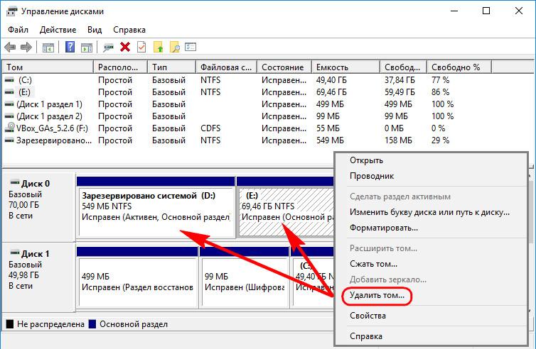Select Сжать том... menu entry

pyautogui.click(x=373, y=264)
